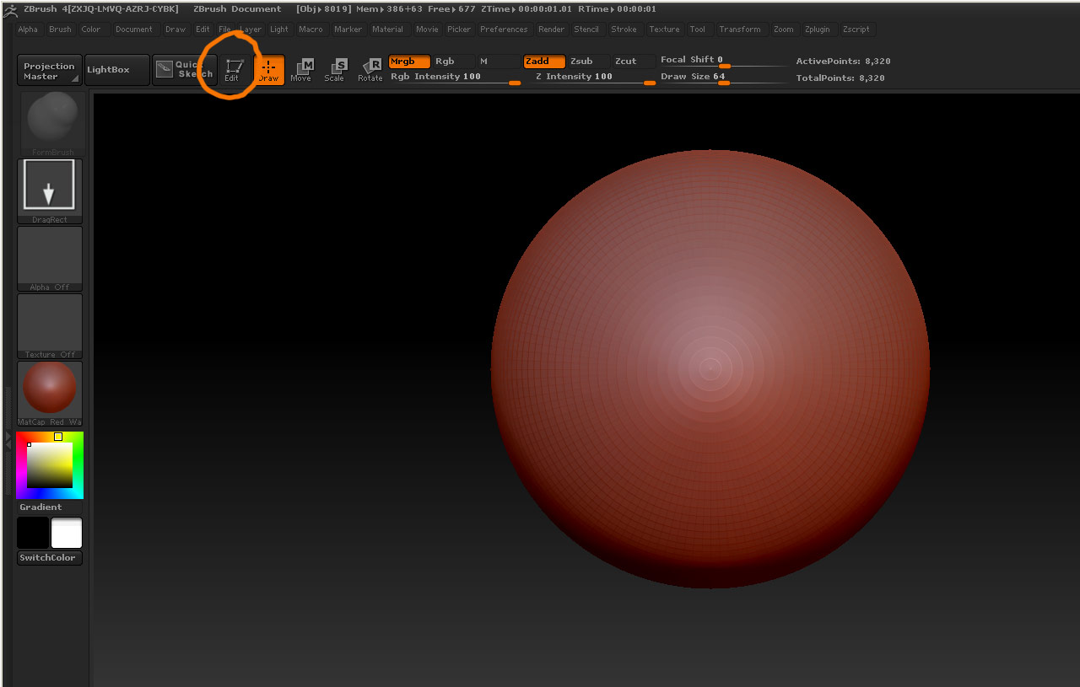
Task: Select the Draw mode icon
Action: pos(269,69)
